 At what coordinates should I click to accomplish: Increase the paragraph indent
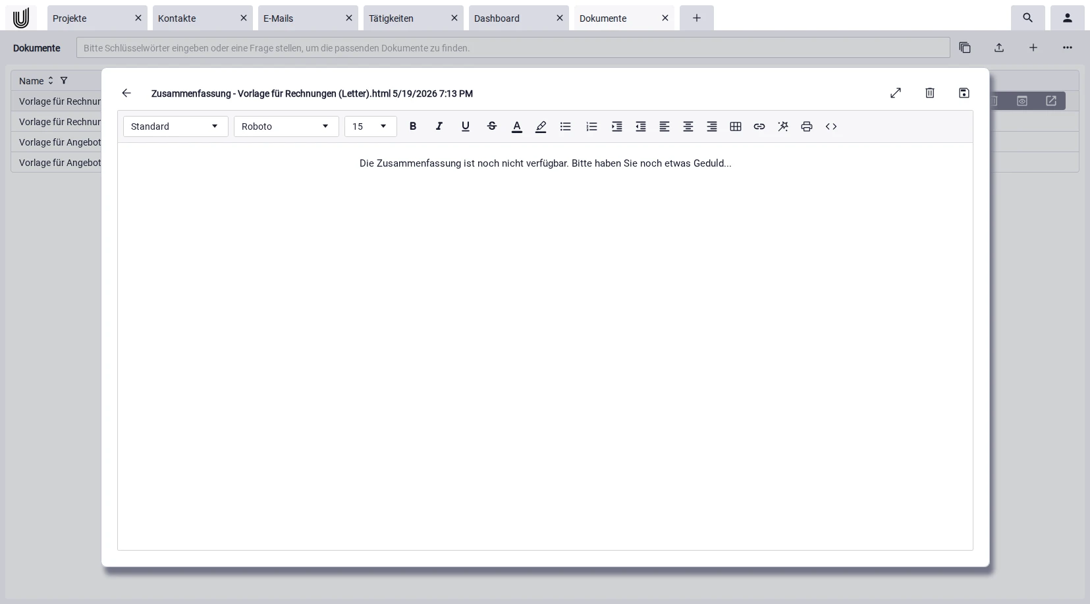[x=617, y=126]
